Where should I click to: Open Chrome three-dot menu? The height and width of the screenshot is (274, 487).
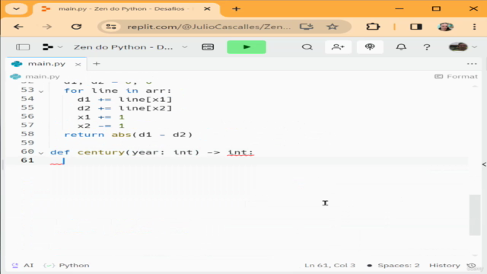click(474, 27)
